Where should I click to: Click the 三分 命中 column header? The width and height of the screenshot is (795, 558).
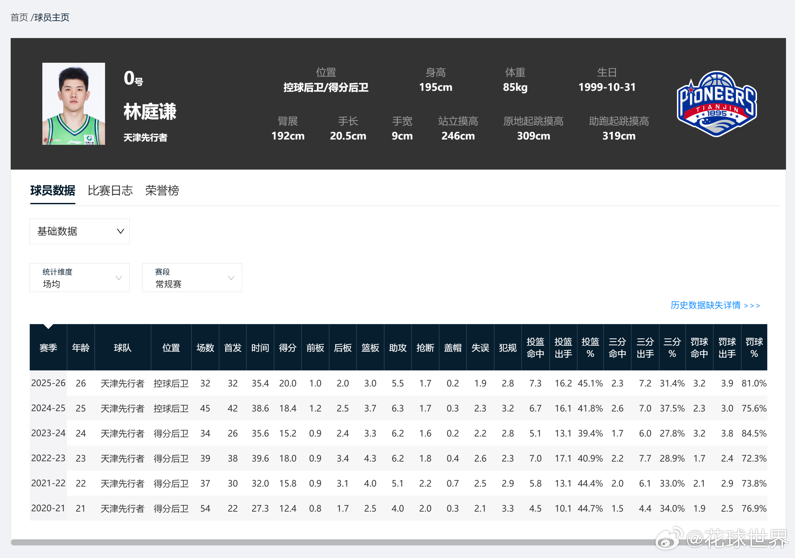(617, 348)
